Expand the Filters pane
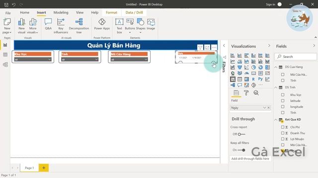 pyautogui.click(x=224, y=45)
